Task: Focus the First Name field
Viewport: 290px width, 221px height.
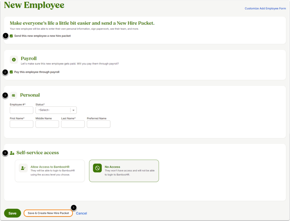Action: pos(21,124)
